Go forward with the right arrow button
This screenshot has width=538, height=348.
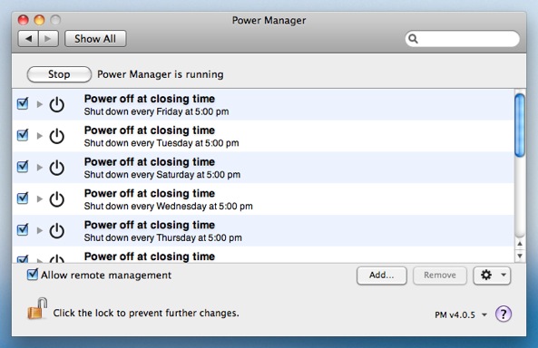[48, 39]
